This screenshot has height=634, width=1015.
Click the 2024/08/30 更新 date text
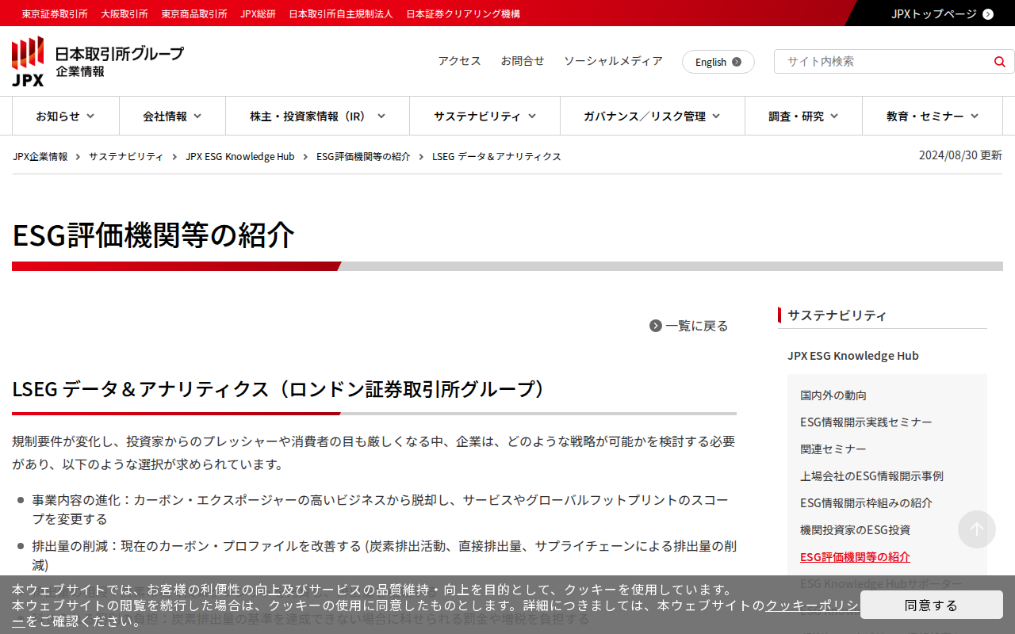[x=960, y=155]
